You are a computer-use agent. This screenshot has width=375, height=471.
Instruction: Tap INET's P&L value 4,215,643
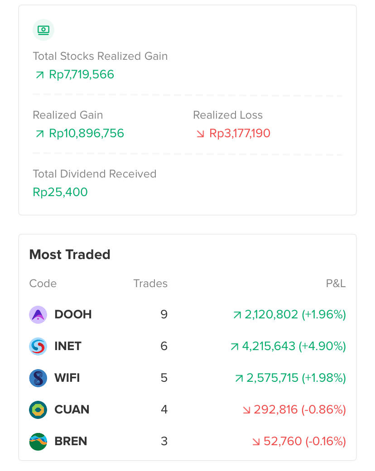tap(269, 346)
